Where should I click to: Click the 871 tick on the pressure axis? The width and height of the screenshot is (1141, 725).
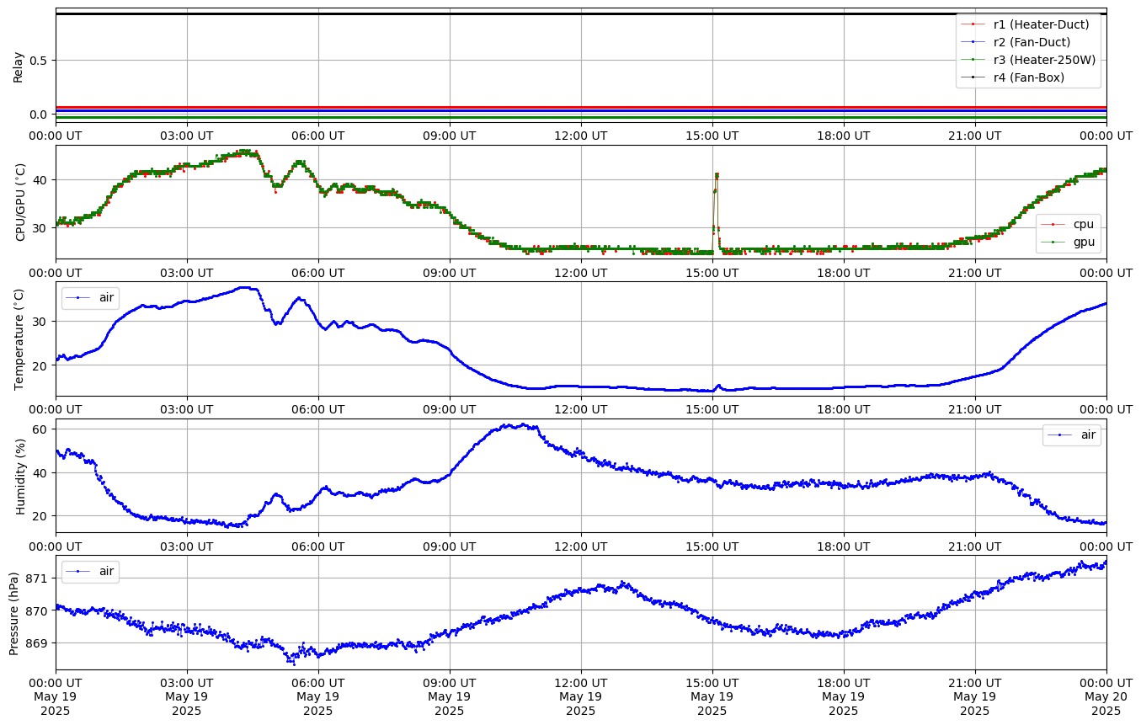(x=38, y=578)
